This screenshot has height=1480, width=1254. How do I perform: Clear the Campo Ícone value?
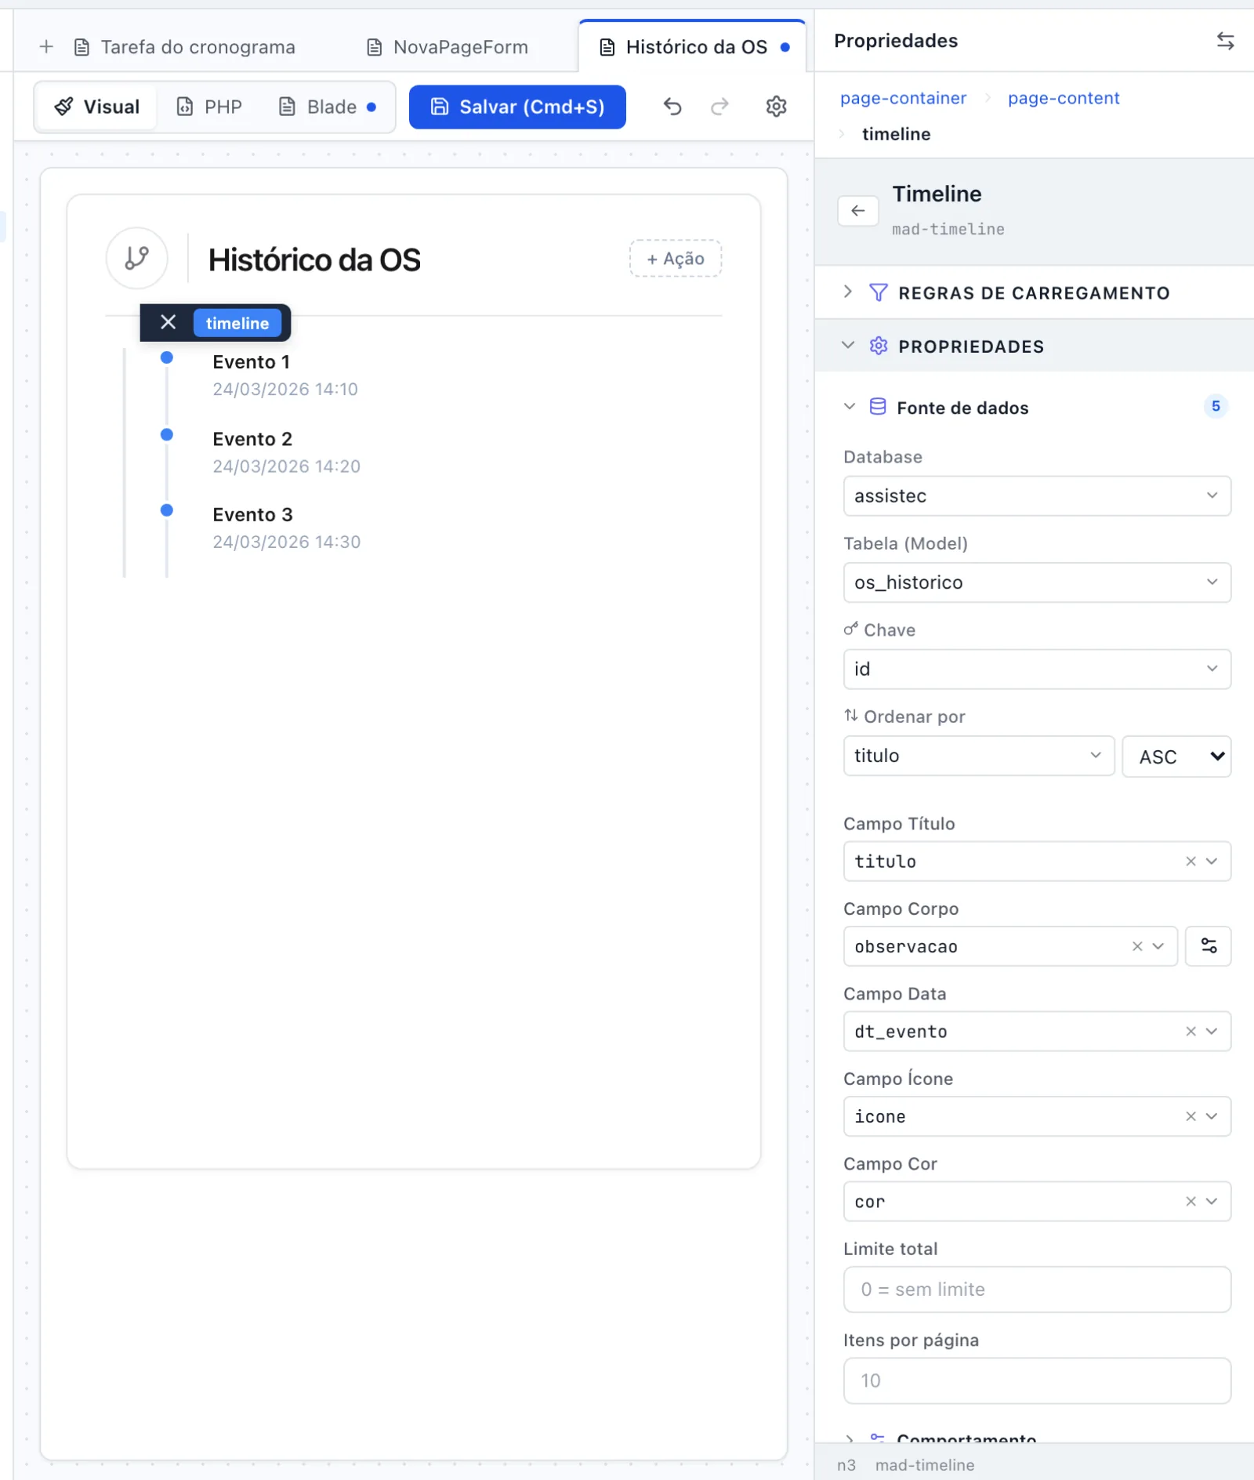(1191, 1116)
